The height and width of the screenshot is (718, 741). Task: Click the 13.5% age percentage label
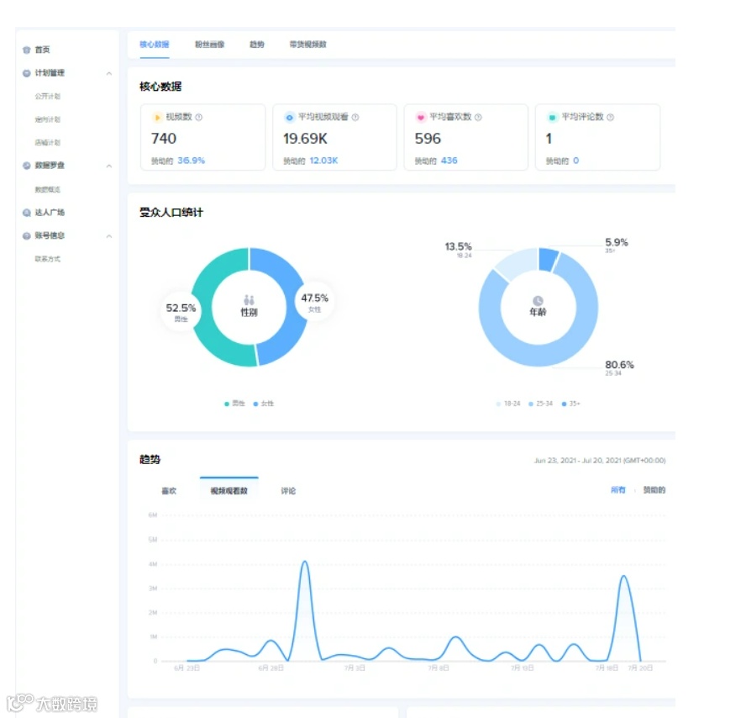coord(459,246)
